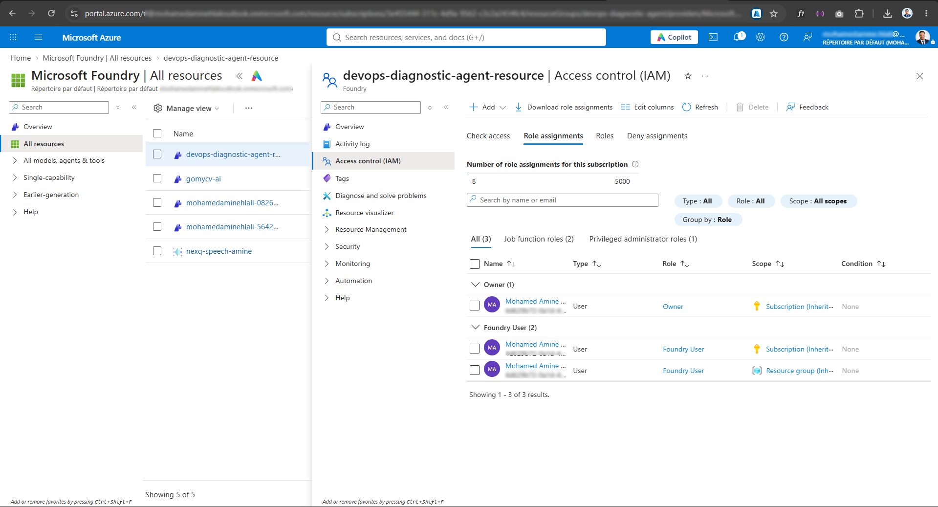Screen dimensions: 938x507
Task: Collapse the All resources blade pane
Action: coord(239,76)
